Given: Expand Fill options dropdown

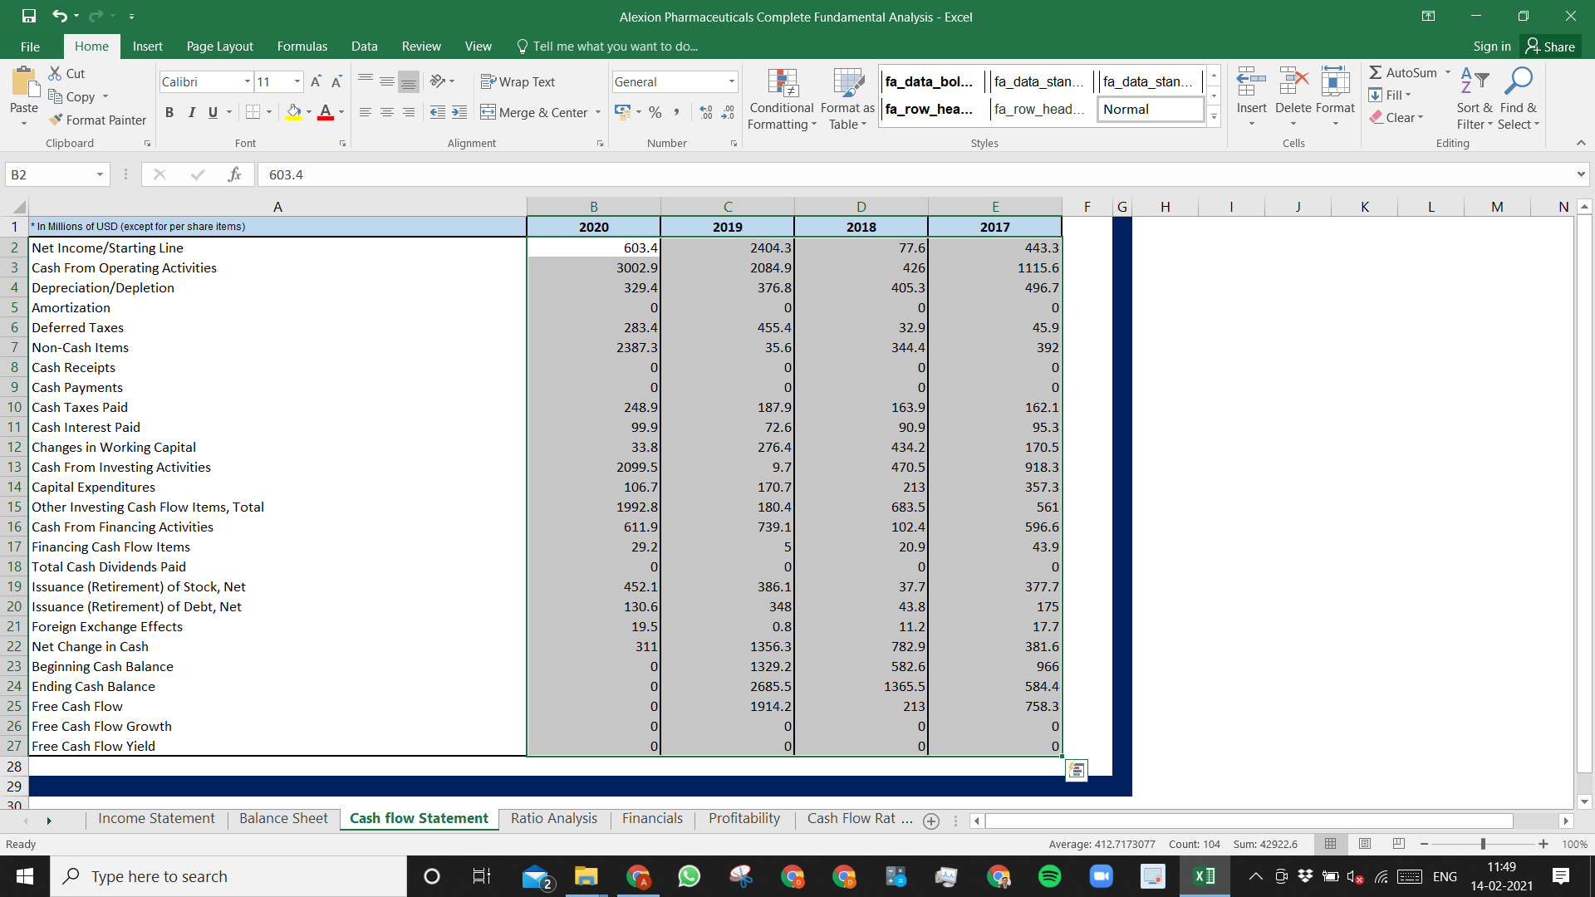Looking at the screenshot, I should tap(1408, 95).
